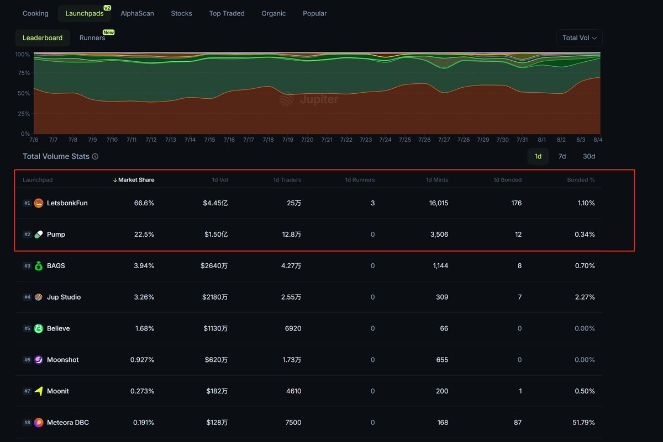
Task: Sort by the 1d Bonded column
Action: [507, 180]
